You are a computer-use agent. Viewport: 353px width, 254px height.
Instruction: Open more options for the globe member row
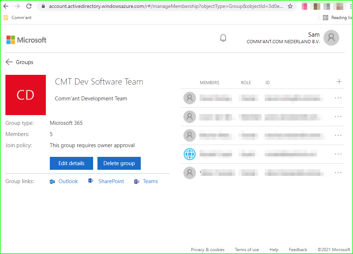point(338,154)
